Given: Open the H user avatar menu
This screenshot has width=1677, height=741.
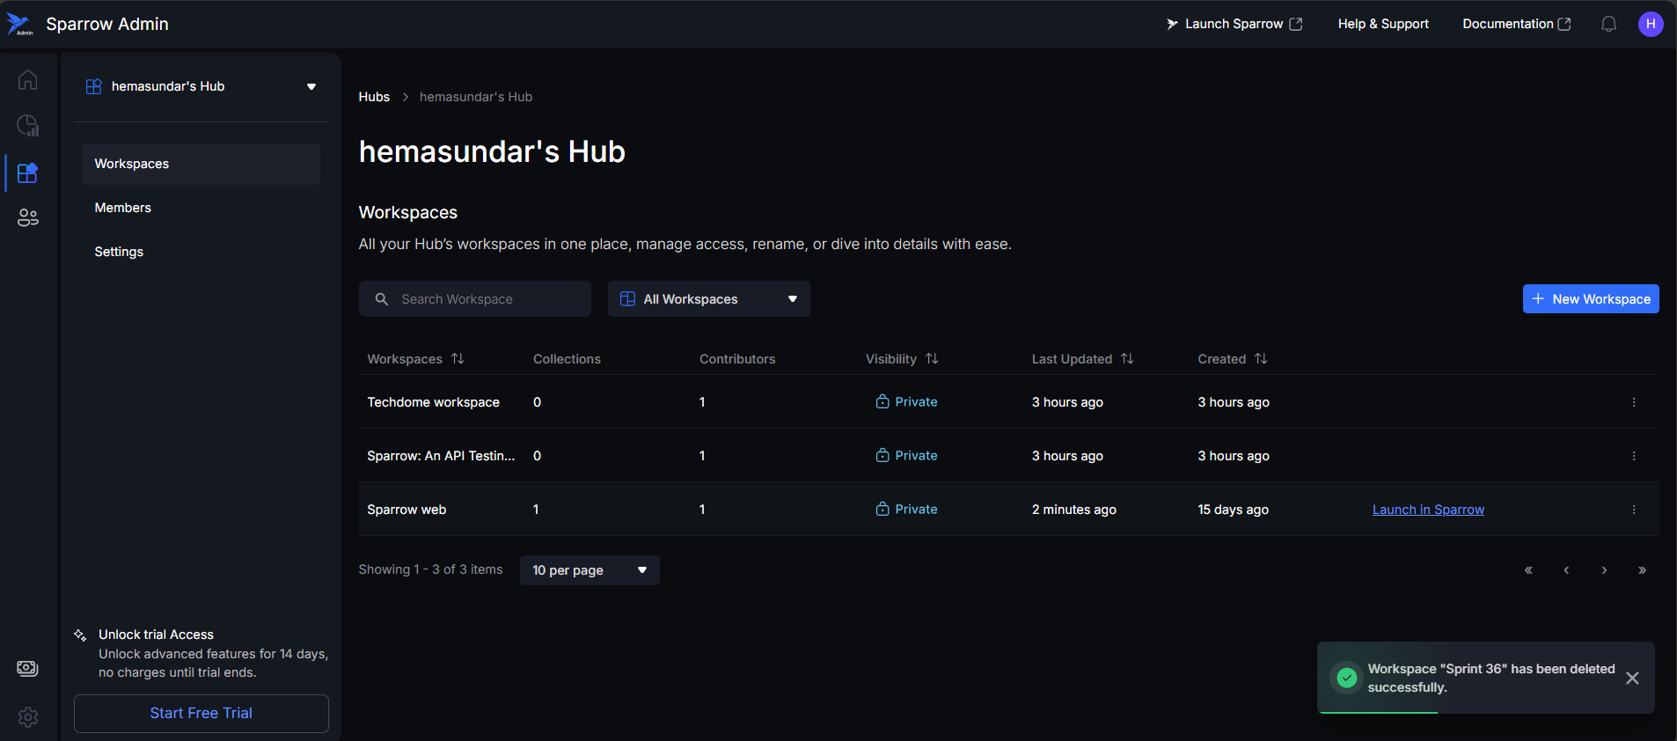Looking at the screenshot, I should 1650,24.
